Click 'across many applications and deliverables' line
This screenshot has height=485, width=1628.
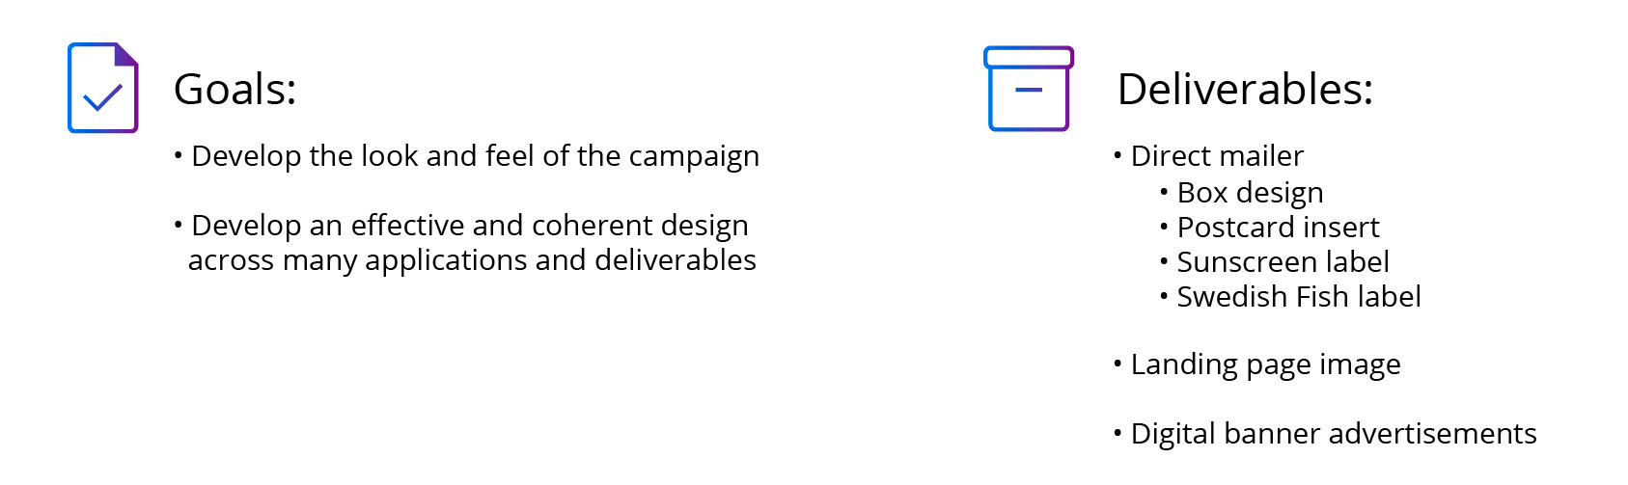tap(472, 260)
